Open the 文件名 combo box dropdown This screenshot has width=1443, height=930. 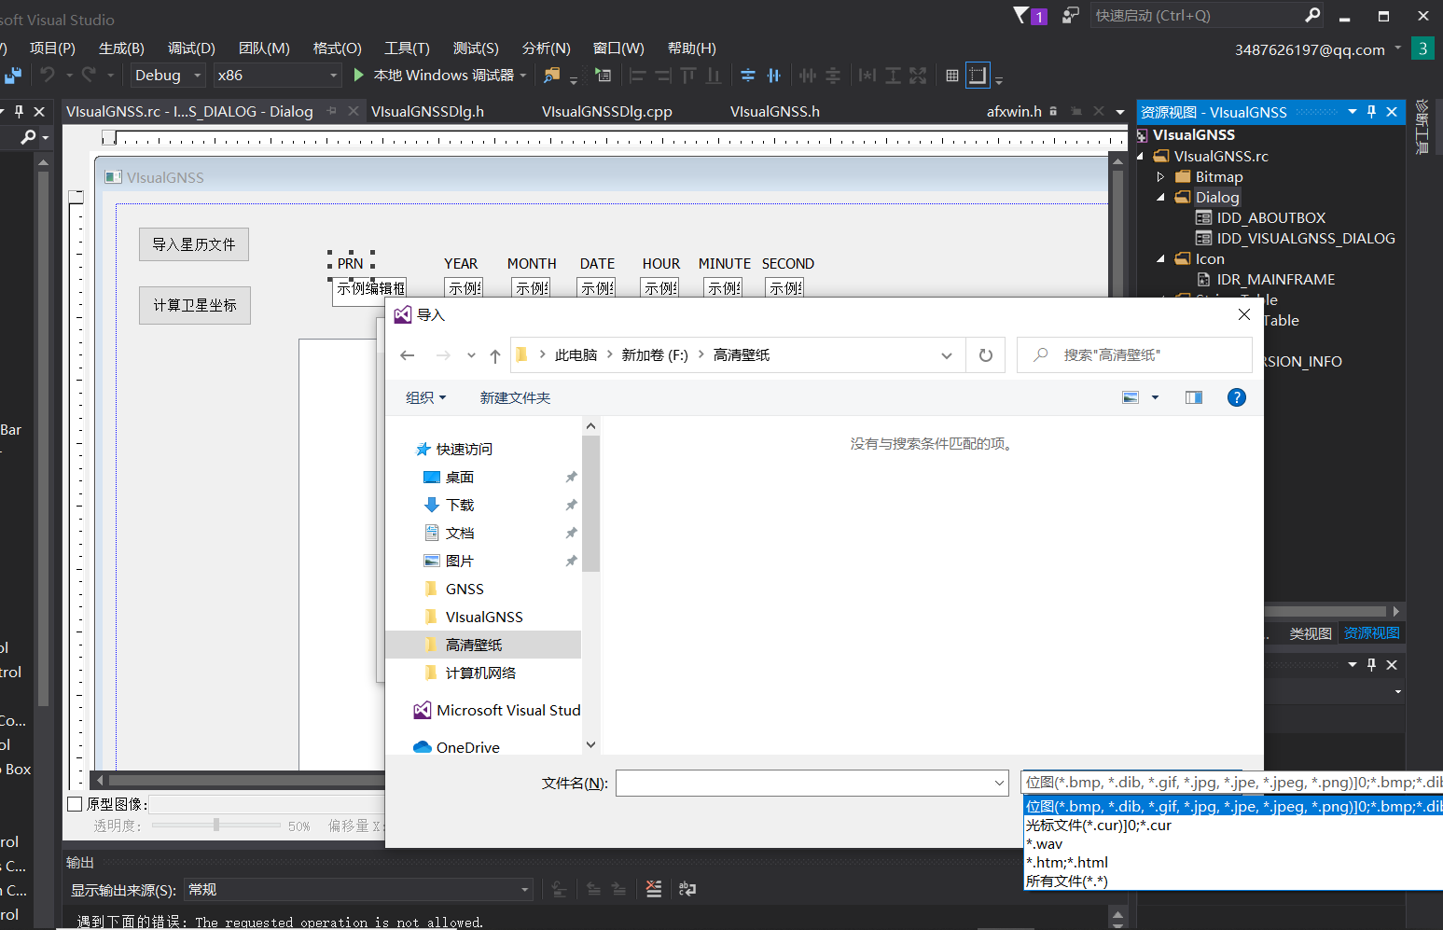click(x=999, y=784)
